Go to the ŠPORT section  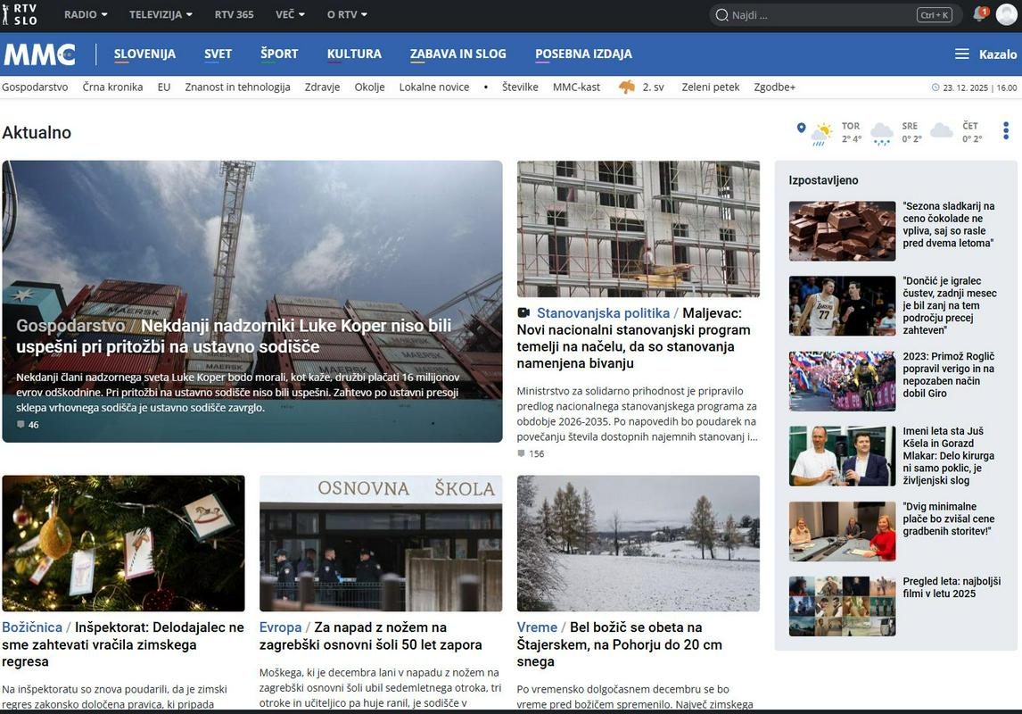tap(279, 54)
